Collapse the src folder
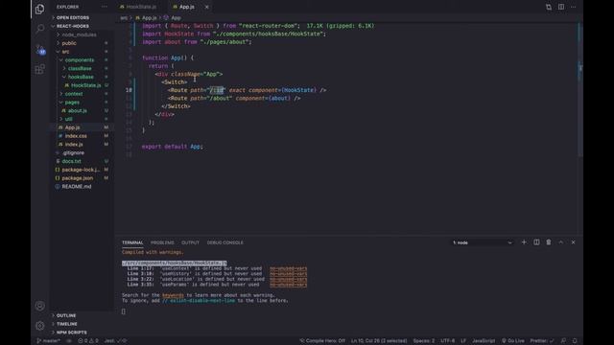 click(x=65, y=52)
